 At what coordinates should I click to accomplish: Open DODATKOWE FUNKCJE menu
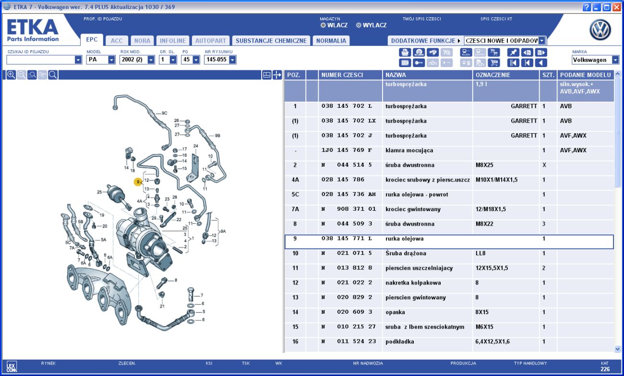[425, 41]
